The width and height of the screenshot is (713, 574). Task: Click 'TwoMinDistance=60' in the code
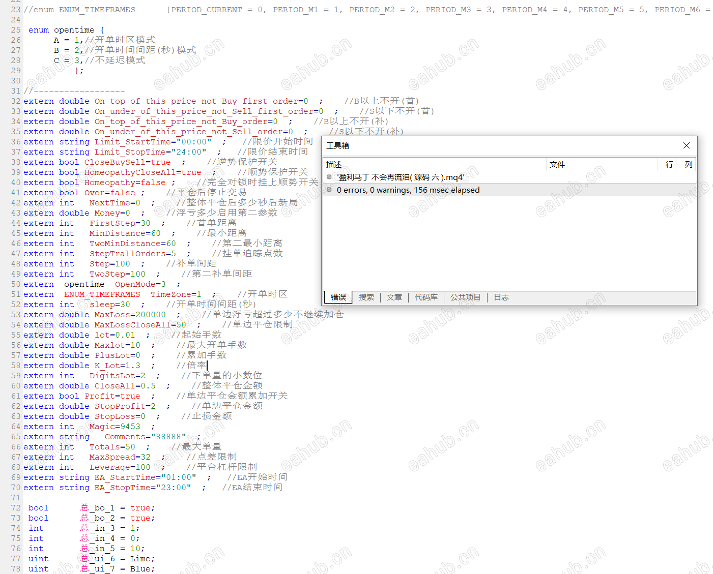(133, 244)
